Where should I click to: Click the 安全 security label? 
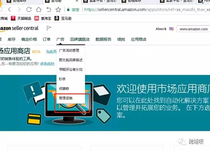pyautogui.click(x=75, y=10)
